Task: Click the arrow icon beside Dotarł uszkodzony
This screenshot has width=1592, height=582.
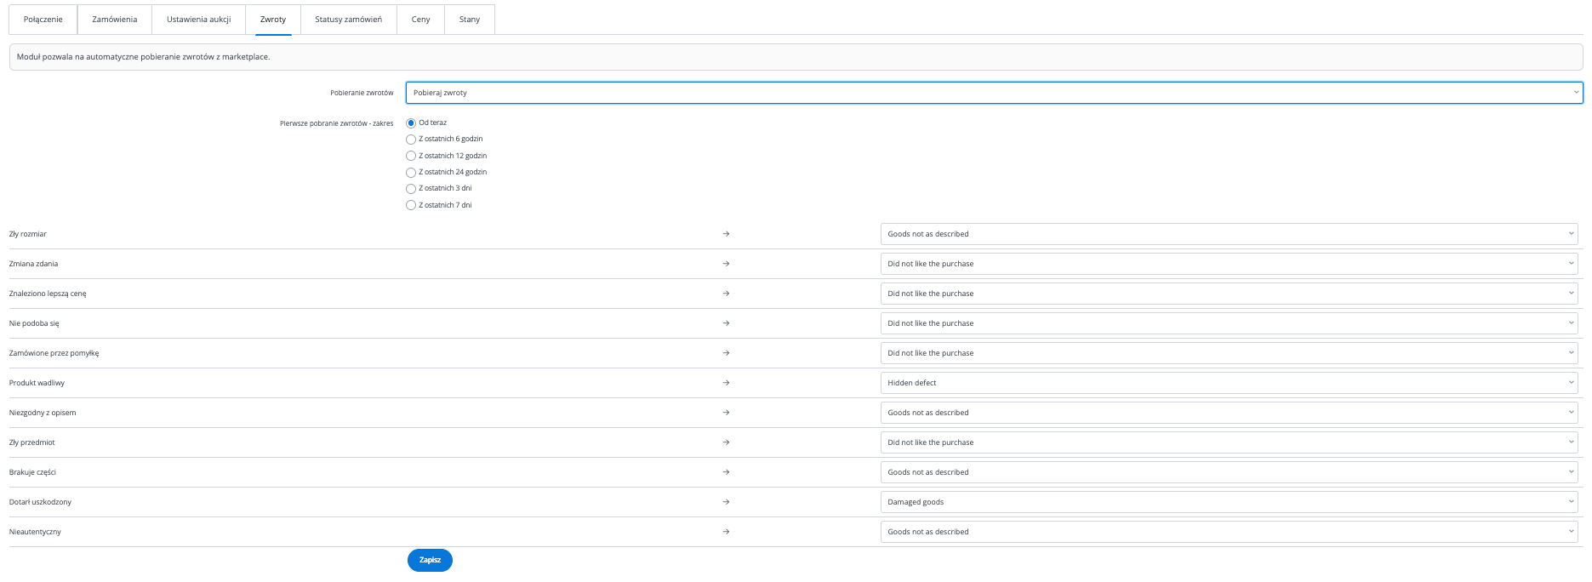Action: click(x=726, y=502)
